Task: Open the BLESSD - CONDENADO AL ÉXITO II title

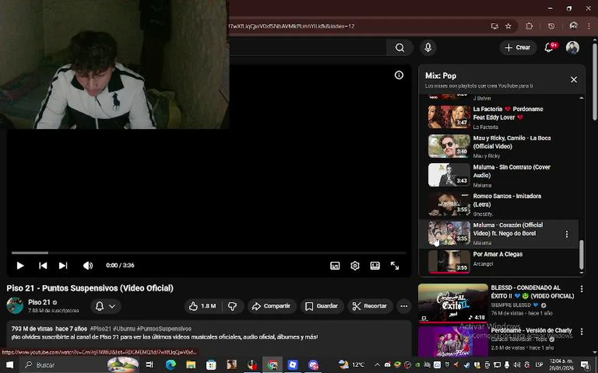Action: point(533,292)
